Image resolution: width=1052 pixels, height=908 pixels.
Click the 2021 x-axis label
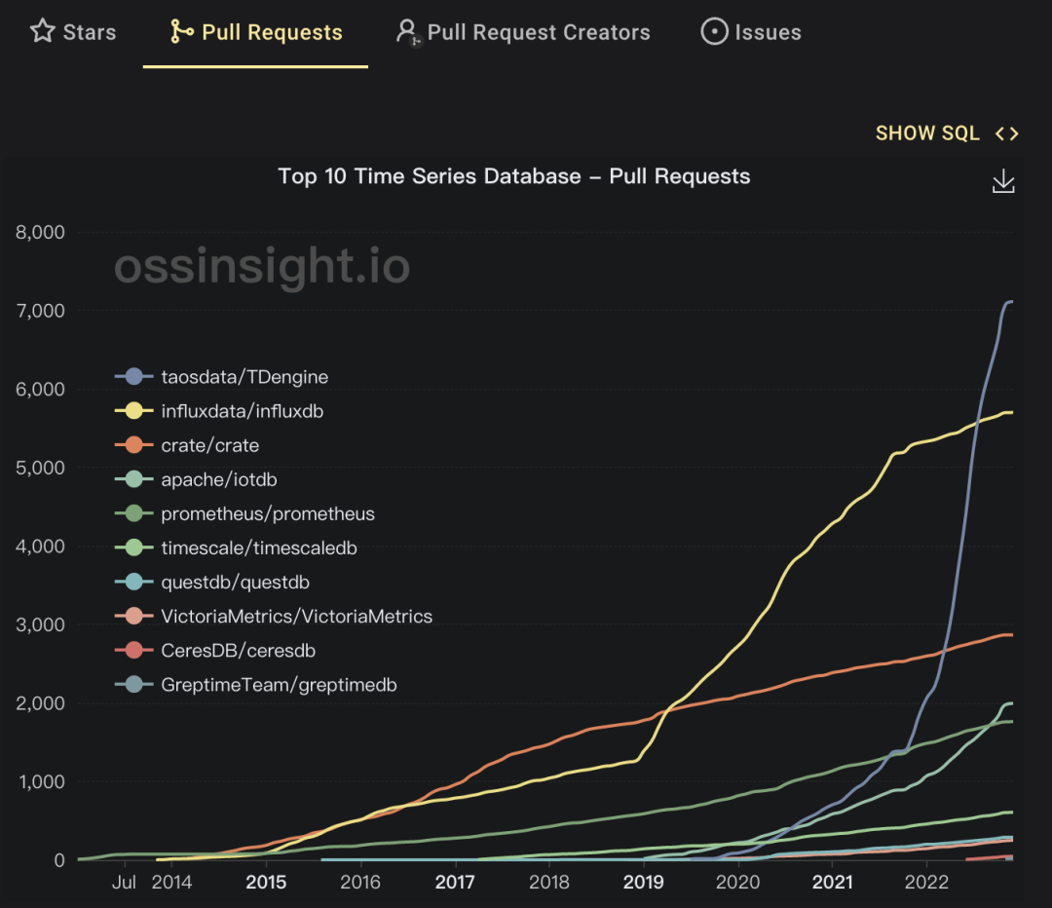coord(833,882)
